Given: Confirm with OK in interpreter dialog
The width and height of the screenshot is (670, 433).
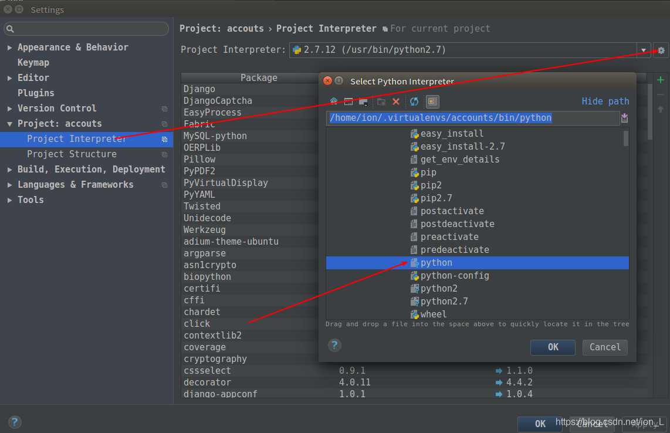Looking at the screenshot, I should pos(553,347).
